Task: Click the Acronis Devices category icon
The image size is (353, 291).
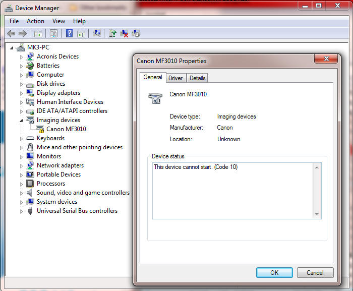Action: 30,56
